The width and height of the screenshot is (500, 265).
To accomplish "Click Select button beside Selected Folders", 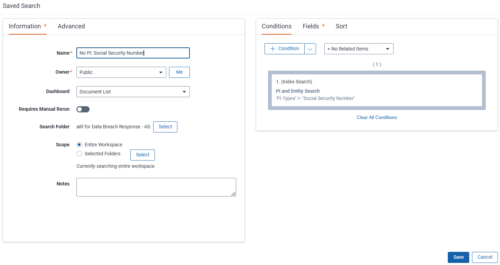I will (x=142, y=155).
